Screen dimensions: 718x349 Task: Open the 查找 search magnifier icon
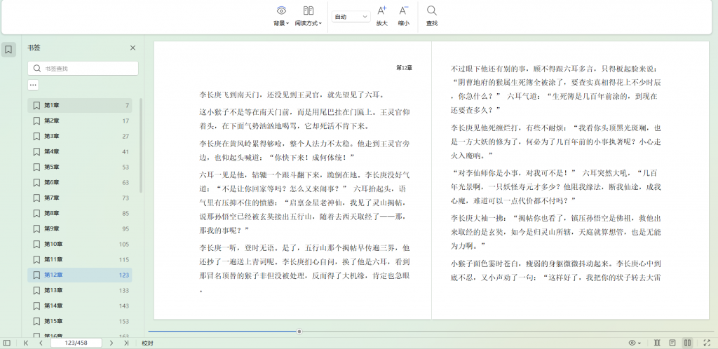point(431,11)
